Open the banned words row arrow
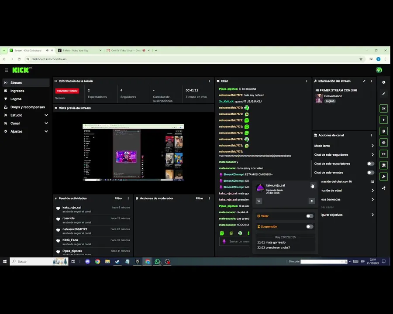 372,200
